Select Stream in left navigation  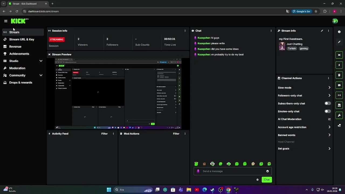[23, 32]
